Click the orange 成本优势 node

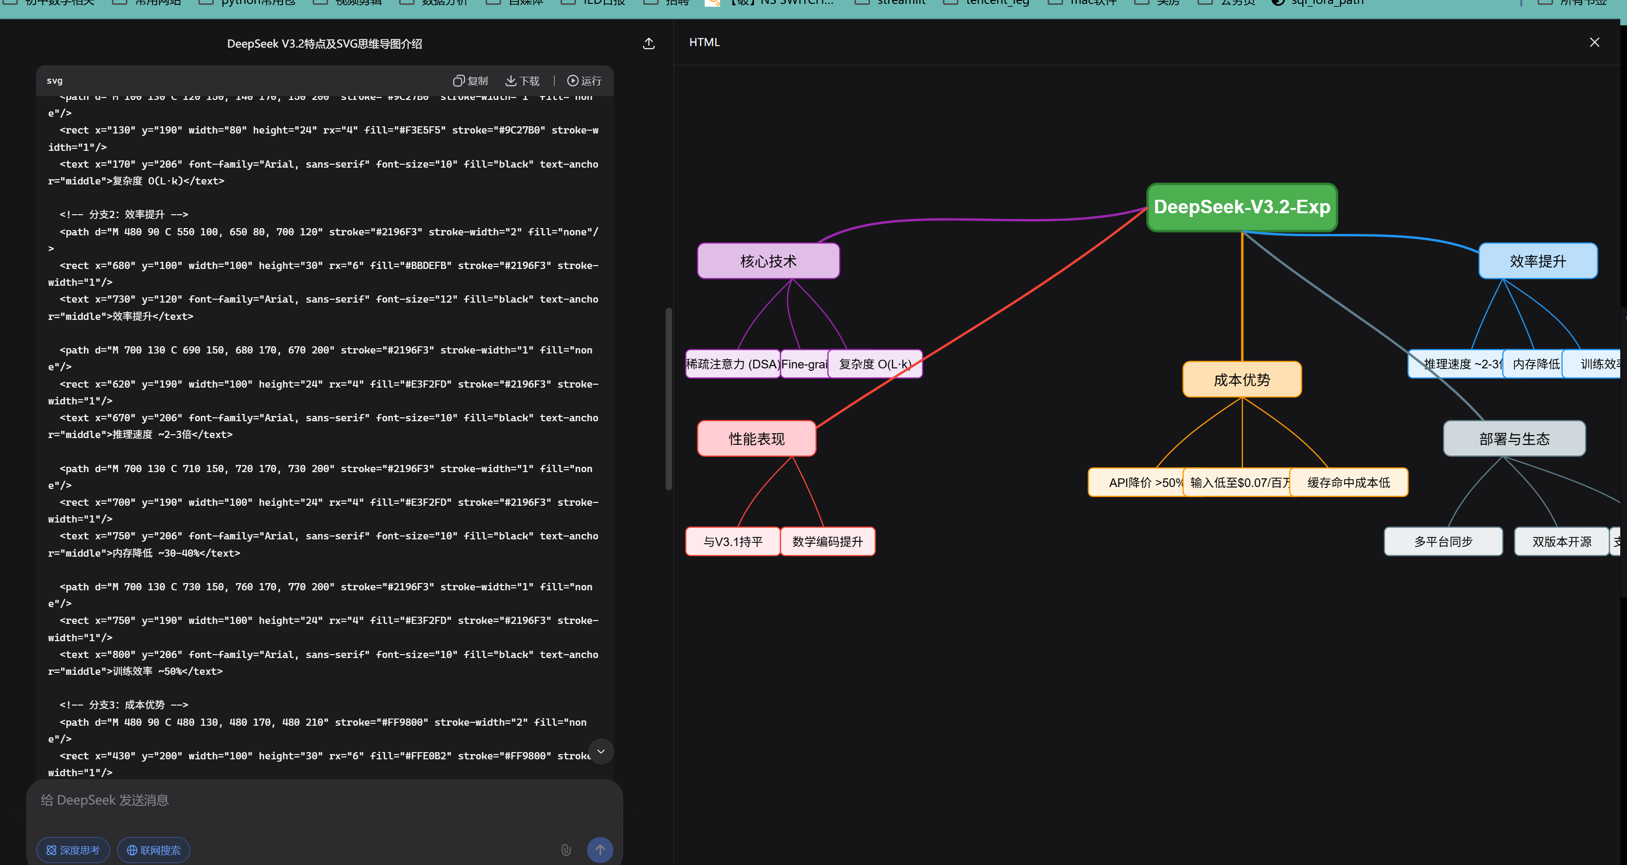pyautogui.click(x=1241, y=379)
